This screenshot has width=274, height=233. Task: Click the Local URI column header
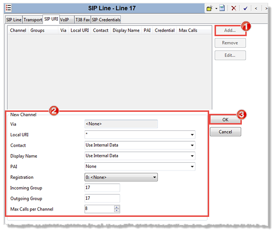coord(79,30)
